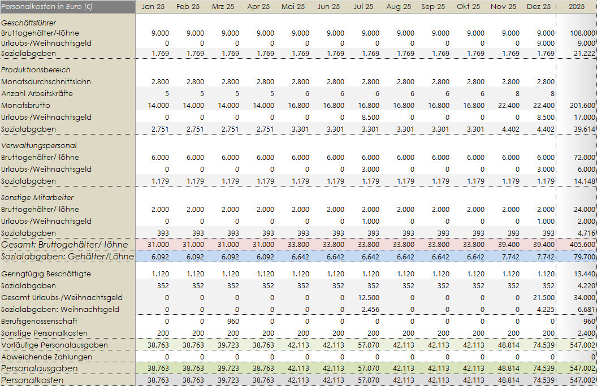
Task: Click the 'Monatsbrutto' row label
Action: pos(25,105)
